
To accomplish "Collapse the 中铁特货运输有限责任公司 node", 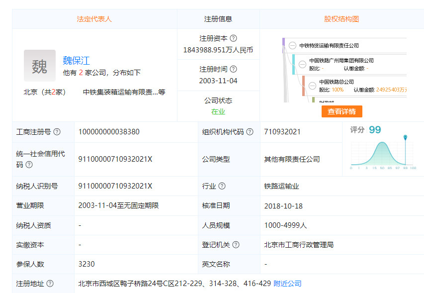I will point(292,46).
